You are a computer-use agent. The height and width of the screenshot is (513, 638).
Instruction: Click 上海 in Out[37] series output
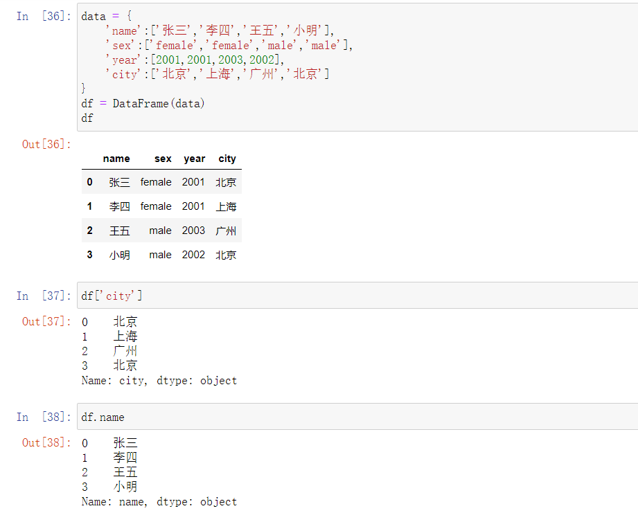(125, 336)
